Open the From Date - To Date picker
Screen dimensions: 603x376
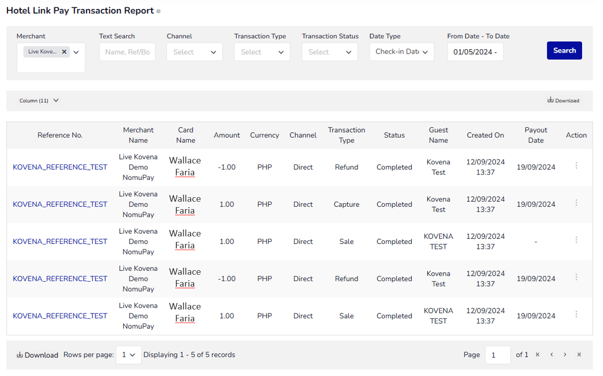[x=475, y=52]
